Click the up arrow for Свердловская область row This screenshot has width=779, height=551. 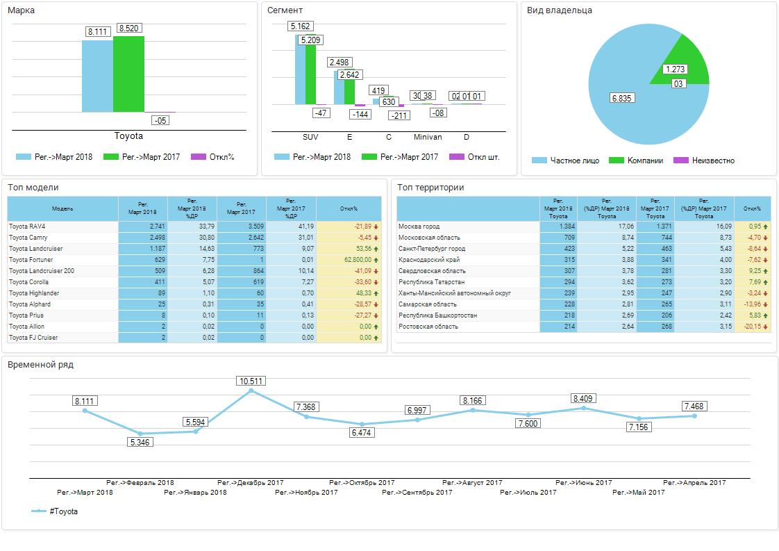pyautogui.click(x=766, y=271)
